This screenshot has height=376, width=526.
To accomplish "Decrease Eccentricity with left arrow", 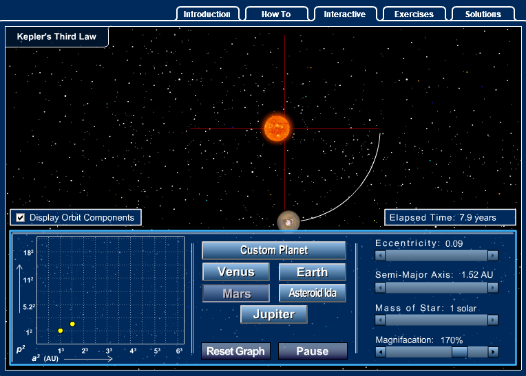I will (380, 256).
